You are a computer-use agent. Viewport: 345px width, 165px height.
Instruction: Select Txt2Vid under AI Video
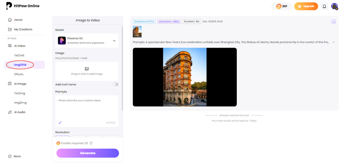(x=20, y=55)
